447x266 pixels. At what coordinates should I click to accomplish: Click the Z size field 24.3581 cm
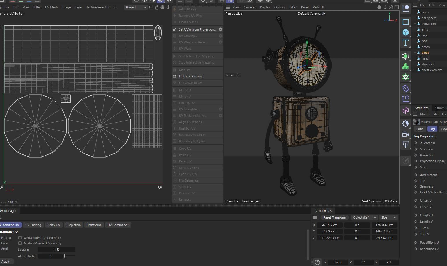[x=384, y=238]
